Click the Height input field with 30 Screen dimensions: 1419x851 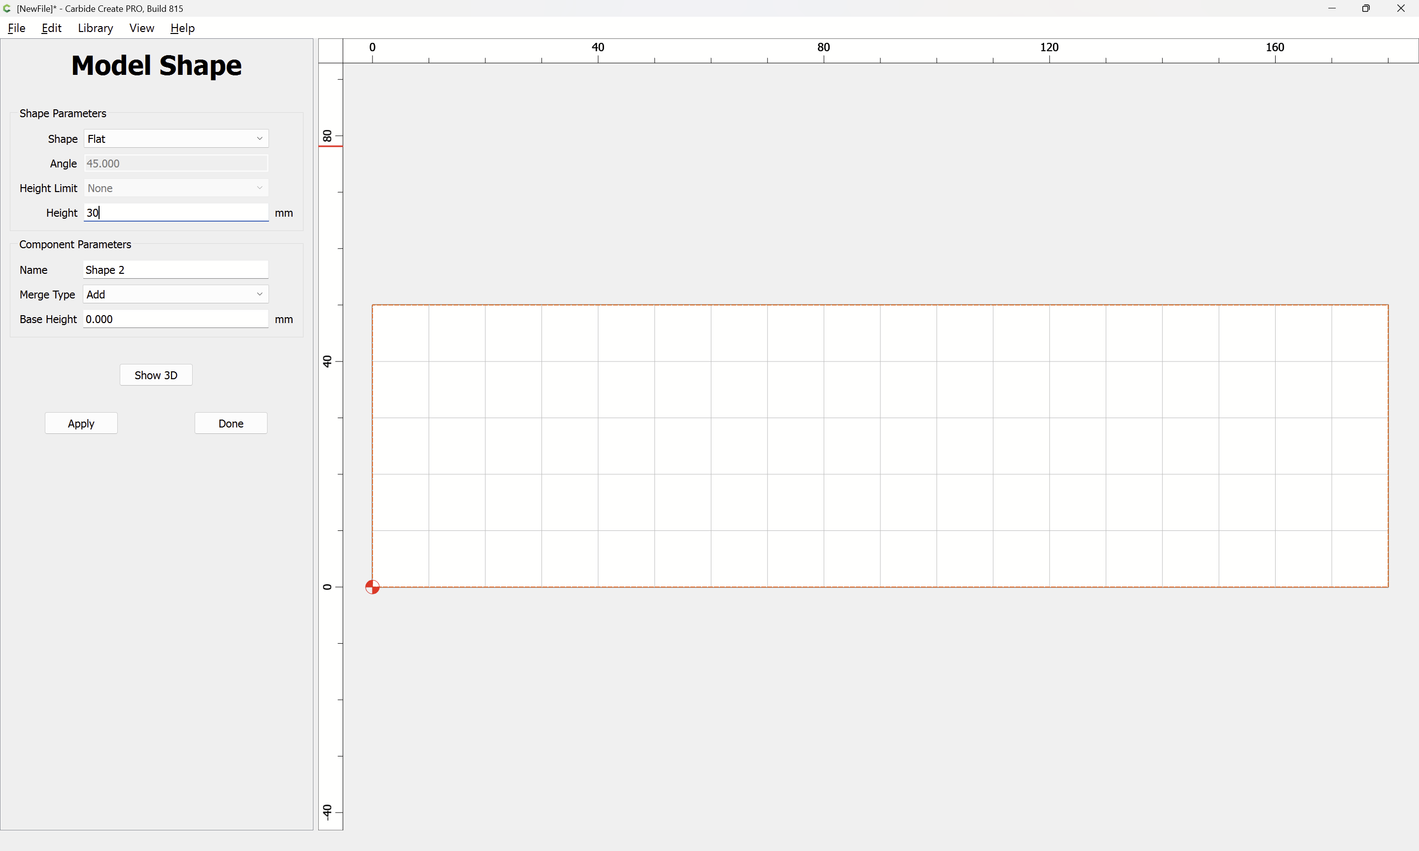coord(176,213)
